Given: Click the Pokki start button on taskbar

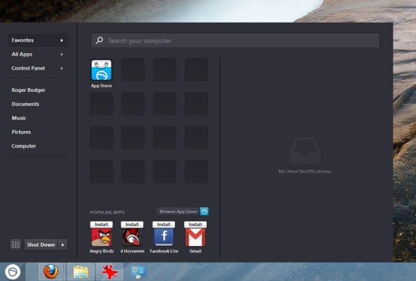Looking at the screenshot, I should [12, 272].
